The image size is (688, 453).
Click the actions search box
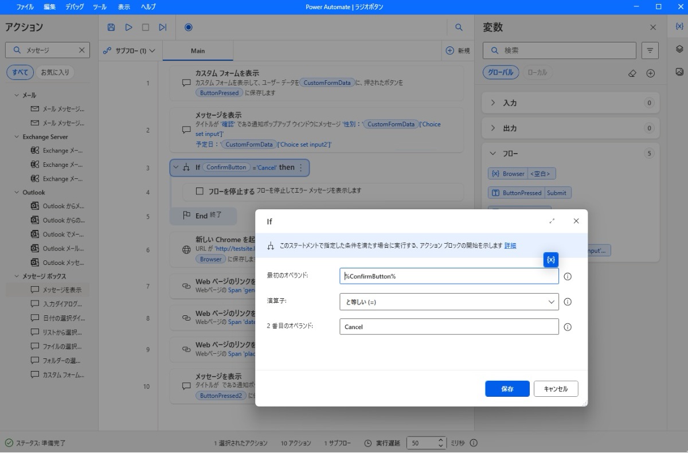(x=48, y=50)
